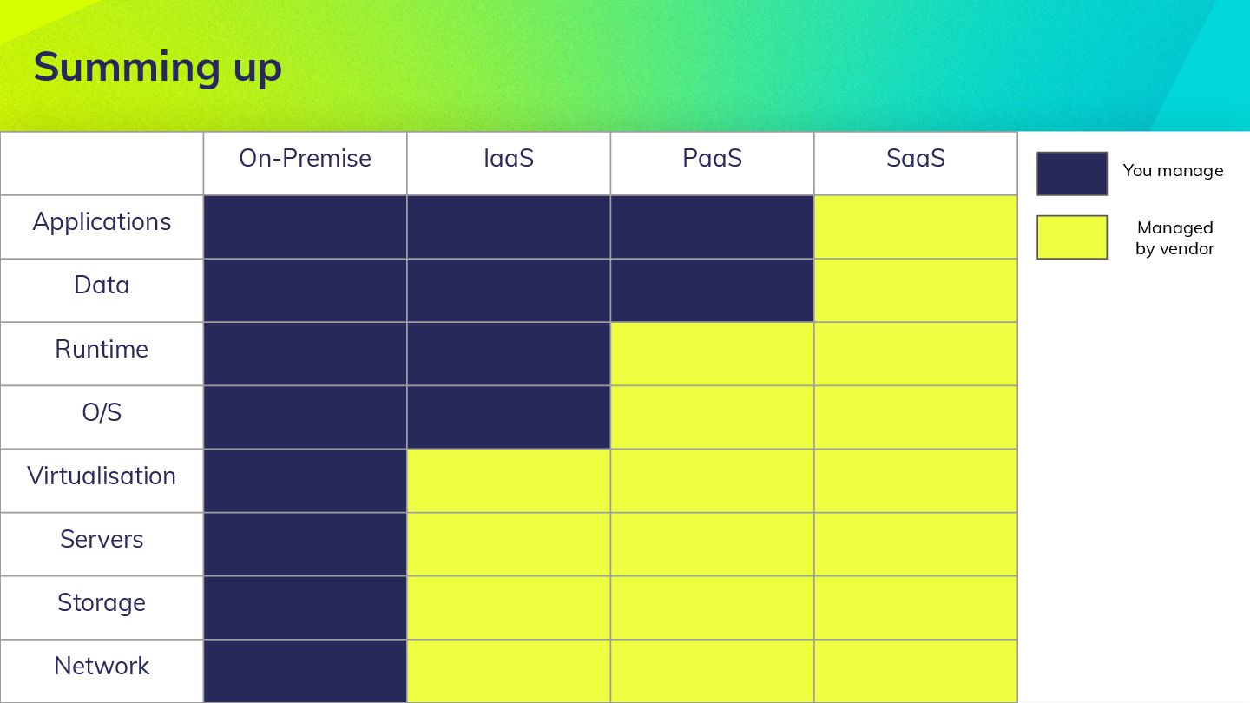Image resolution: width=1250 pixels, height=703 pixels.
Task: Click the yellow 'Managed by vendor' legend swatch
Action: 1072,237
